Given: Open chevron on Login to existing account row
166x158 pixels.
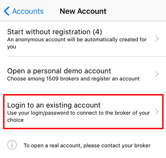Looking at the screenshot, I should point(157,112).
